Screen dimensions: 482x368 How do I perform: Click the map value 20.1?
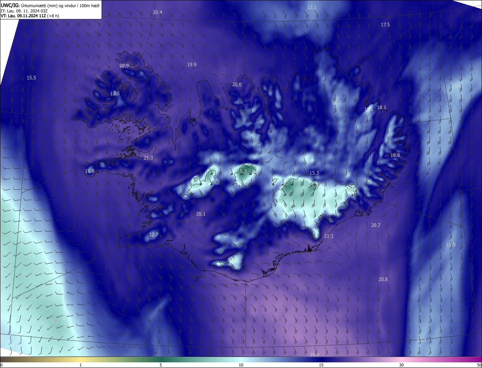point(201,214)
